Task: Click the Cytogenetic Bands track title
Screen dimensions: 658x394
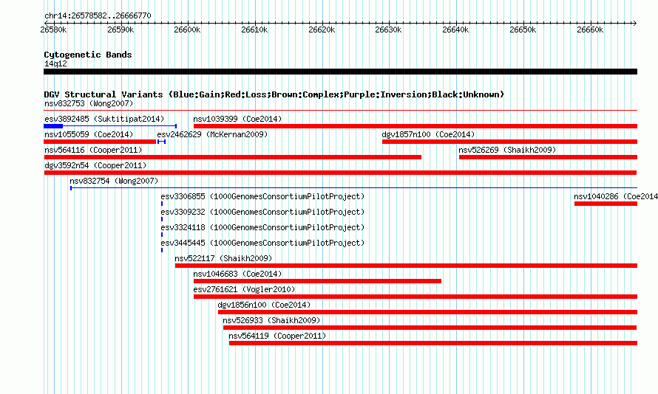Action: (88, 55)
